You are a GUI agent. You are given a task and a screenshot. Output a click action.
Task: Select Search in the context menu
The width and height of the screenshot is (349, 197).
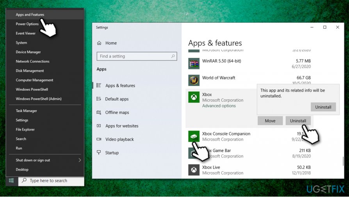21,139
